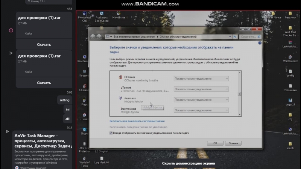
Task: Click the list scroll up arrow
Action: [x=239, y=73]
